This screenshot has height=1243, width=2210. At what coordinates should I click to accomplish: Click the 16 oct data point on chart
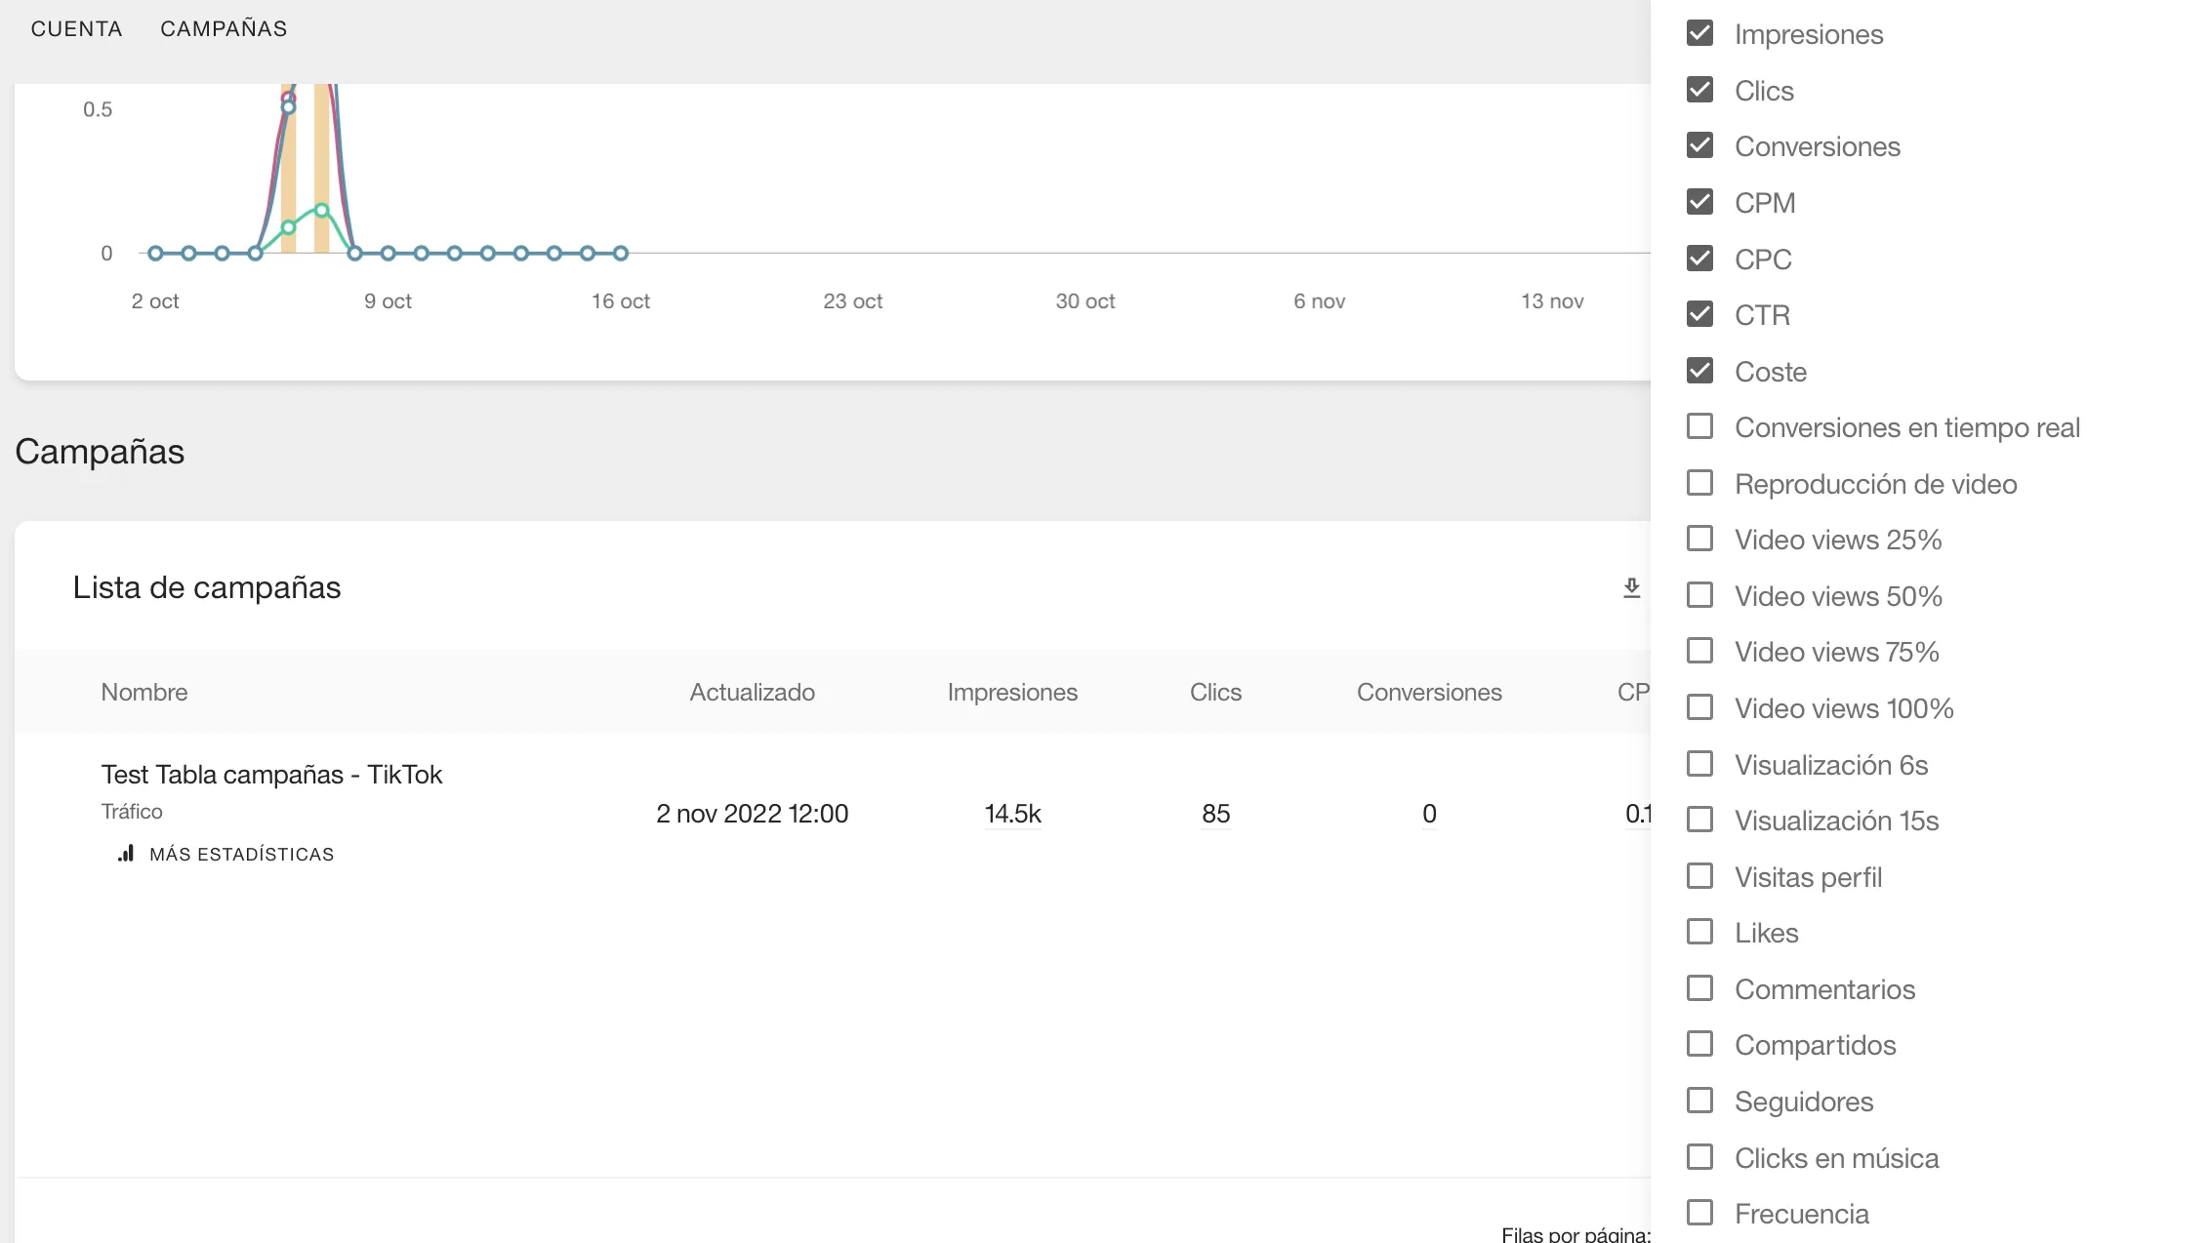click(621, 253)
